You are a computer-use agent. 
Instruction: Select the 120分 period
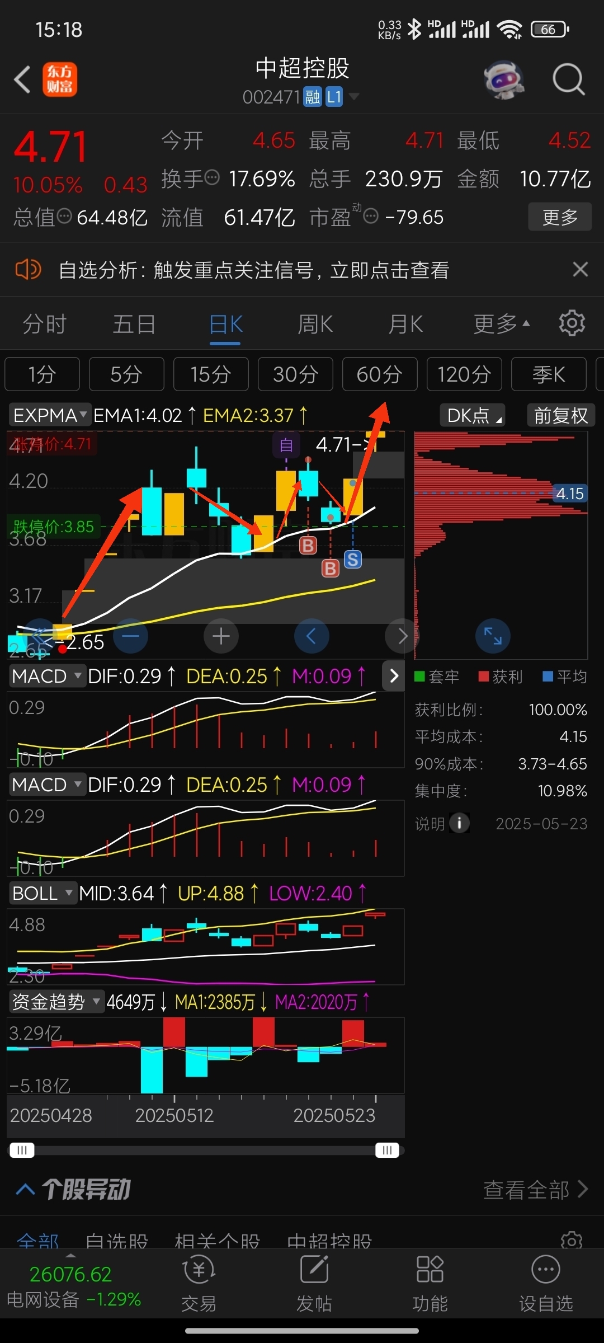464,374
